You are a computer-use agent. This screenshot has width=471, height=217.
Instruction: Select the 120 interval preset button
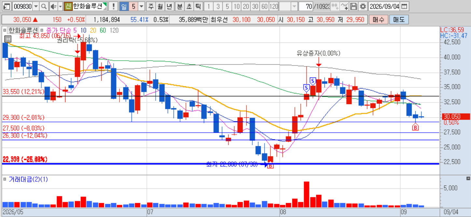(274, 6)
